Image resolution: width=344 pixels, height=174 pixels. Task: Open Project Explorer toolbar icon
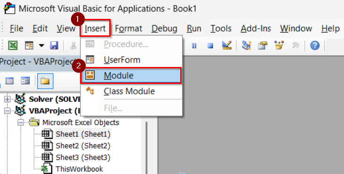(x=247, y=45)
